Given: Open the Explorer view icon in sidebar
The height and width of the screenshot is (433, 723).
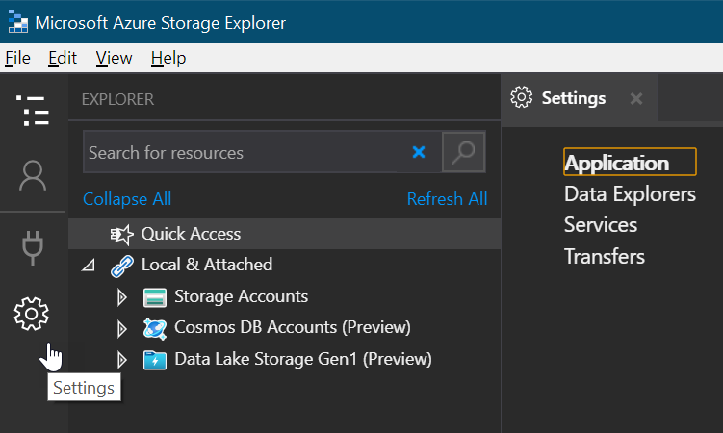Looking at the screenshot, I should pos(33,112).
